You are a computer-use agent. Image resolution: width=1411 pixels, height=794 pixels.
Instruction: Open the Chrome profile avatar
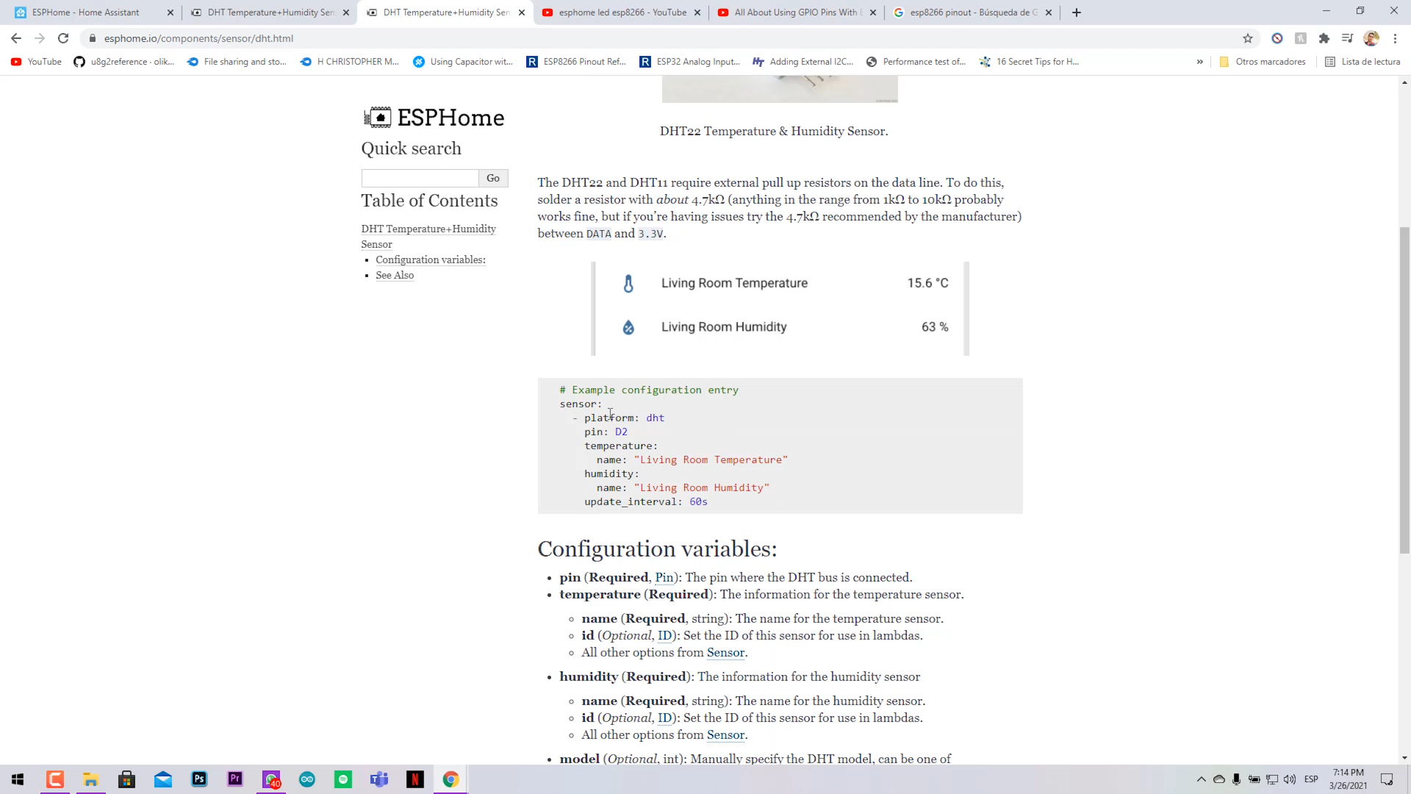point(1371,38)
